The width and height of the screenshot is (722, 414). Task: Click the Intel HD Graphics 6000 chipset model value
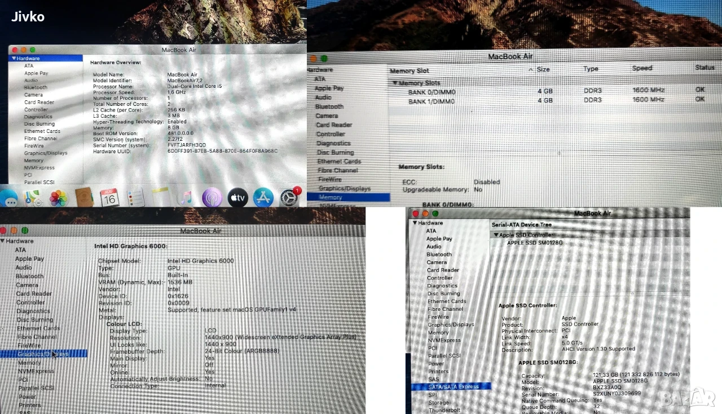[200, 261]
